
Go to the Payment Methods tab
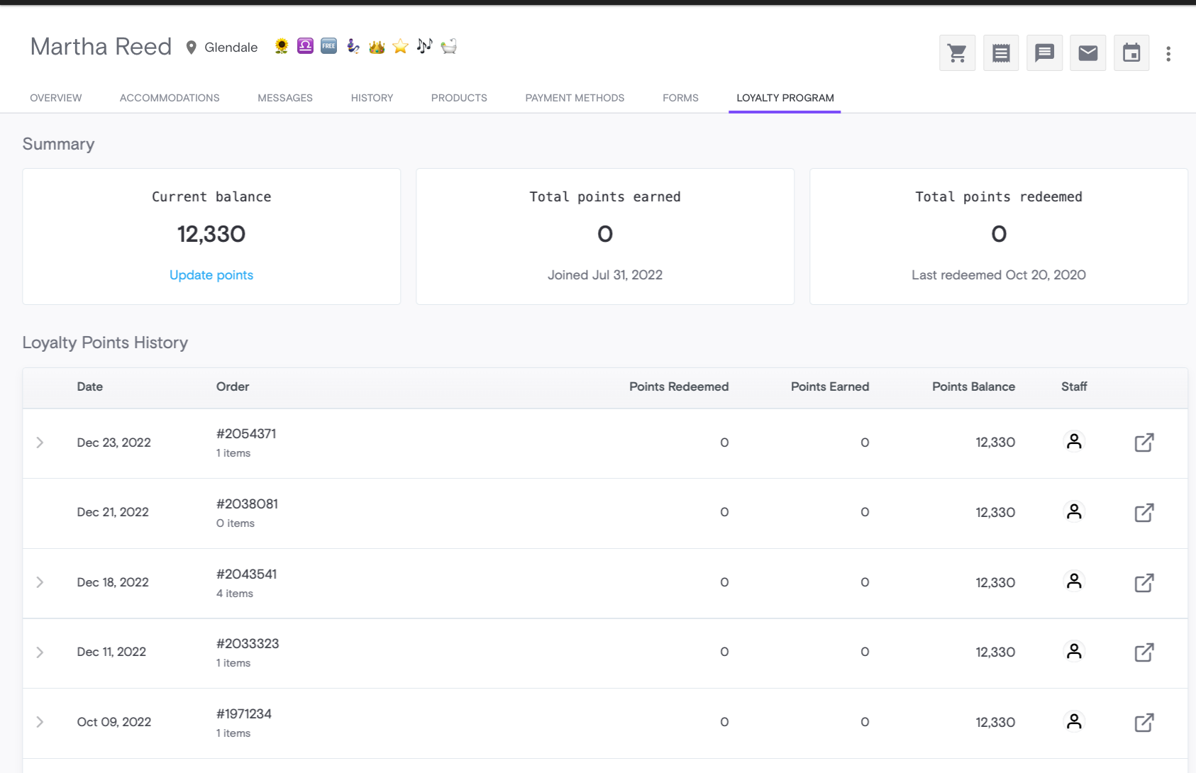coord(575,98)
